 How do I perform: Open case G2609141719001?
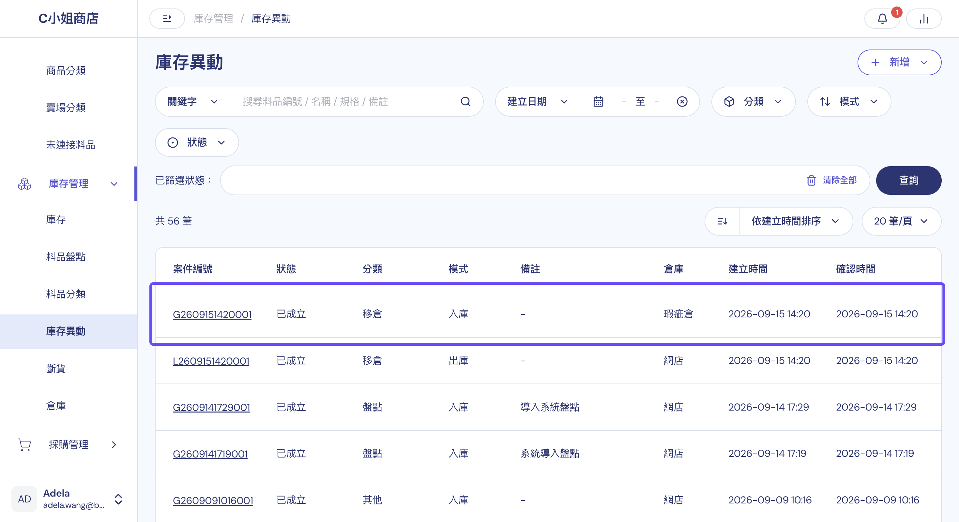(210, 454)
